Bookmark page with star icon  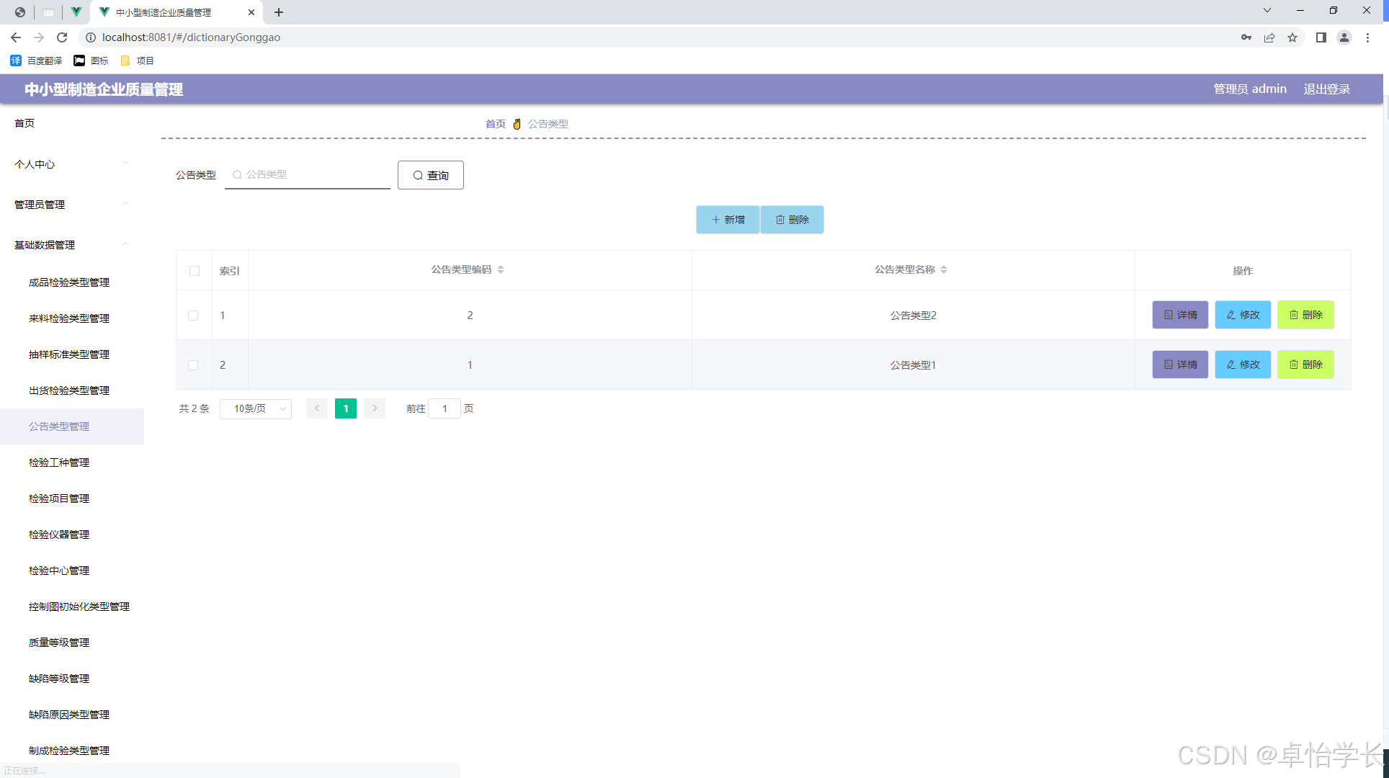1292,37
